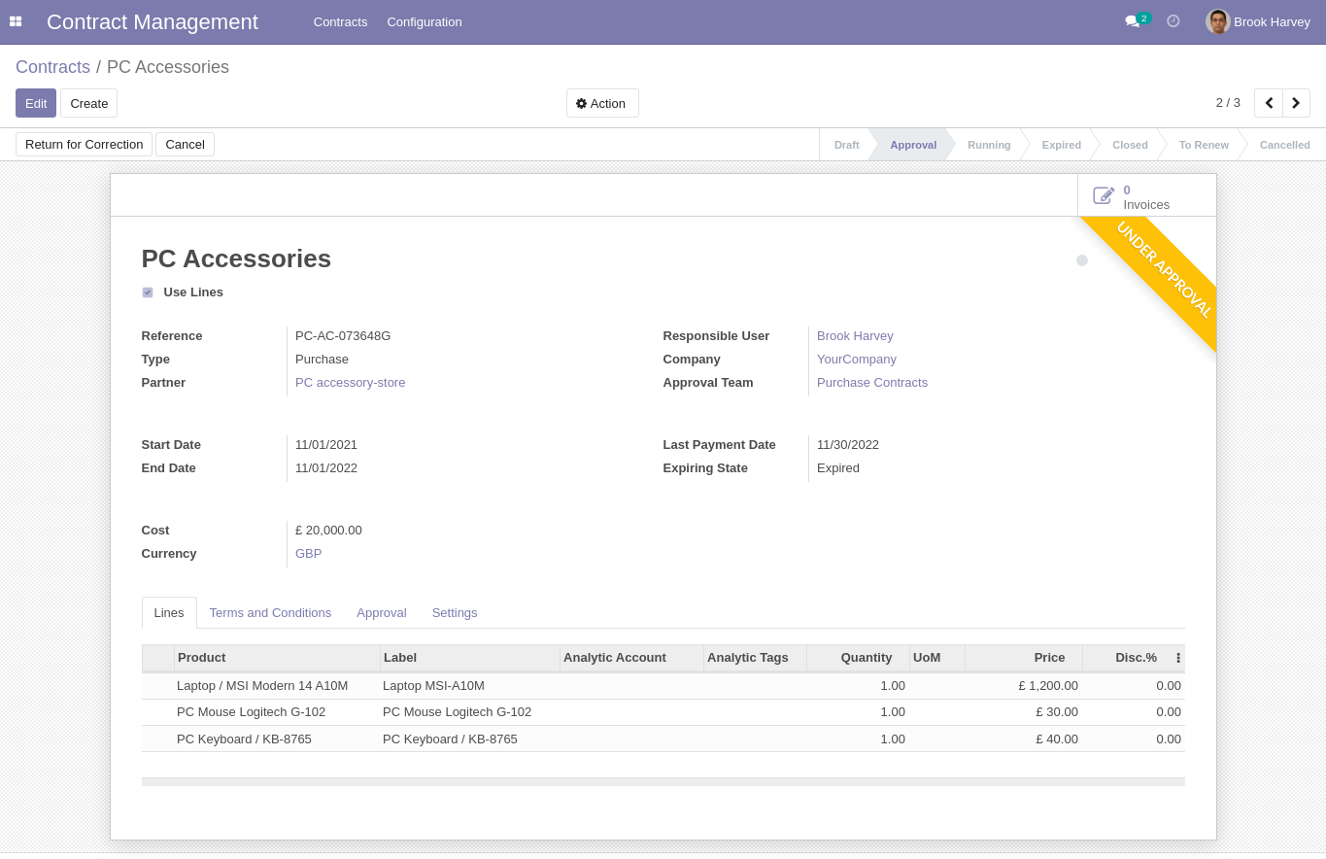Open the Invoices edit icon button
The image size is (1326, 859).
(1104, 196)
